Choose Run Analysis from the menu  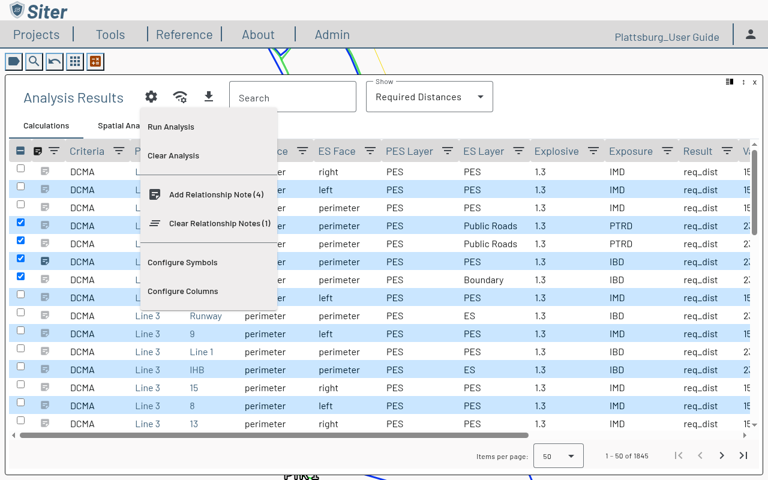[209, 127]
